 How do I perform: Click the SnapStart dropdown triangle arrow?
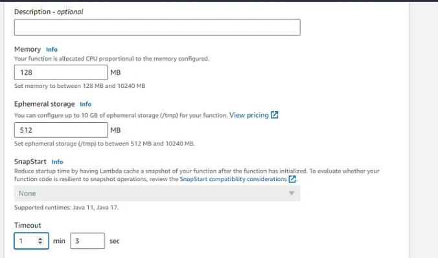[x=292, y=193]
